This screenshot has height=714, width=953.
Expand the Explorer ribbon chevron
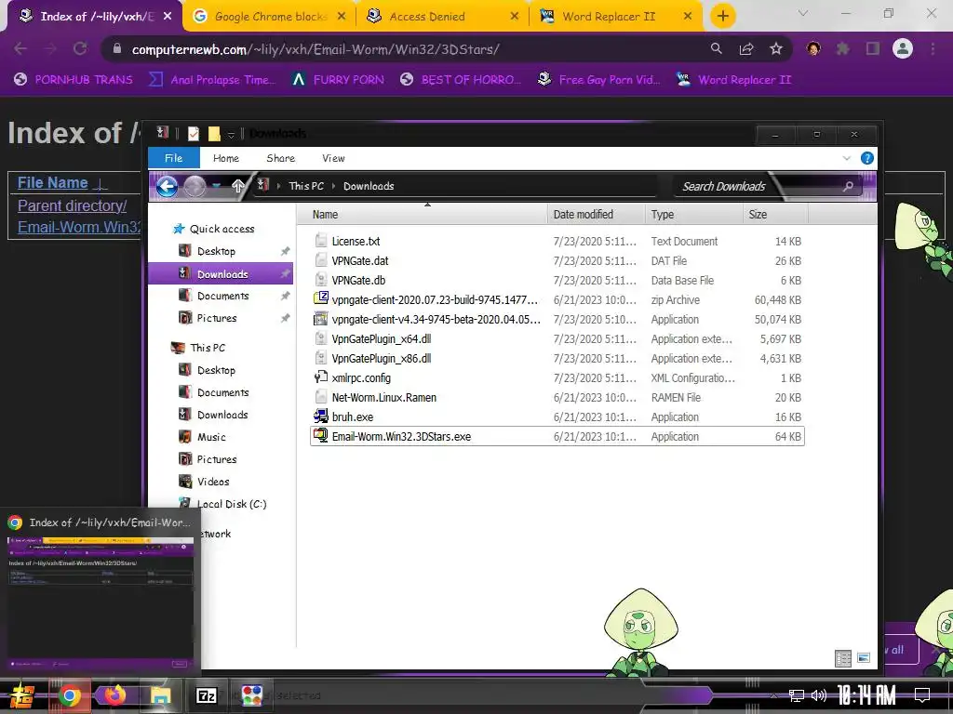[x=847, y=158]
